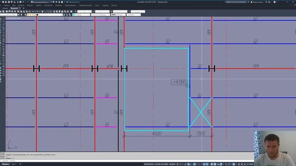Toggle the current layer's lock icon
This screenshot has width=296, height=166.
click(x=35, y=15)
